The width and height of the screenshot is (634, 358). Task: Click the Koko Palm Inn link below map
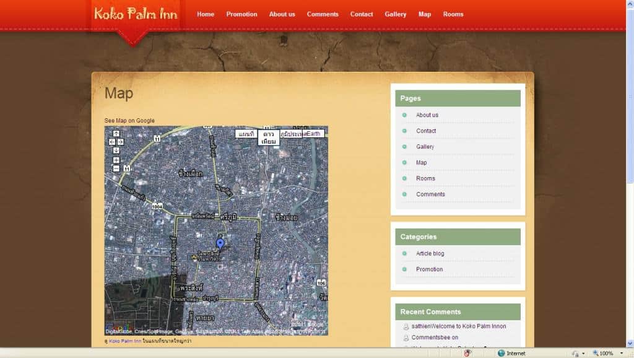coord(125,341)
